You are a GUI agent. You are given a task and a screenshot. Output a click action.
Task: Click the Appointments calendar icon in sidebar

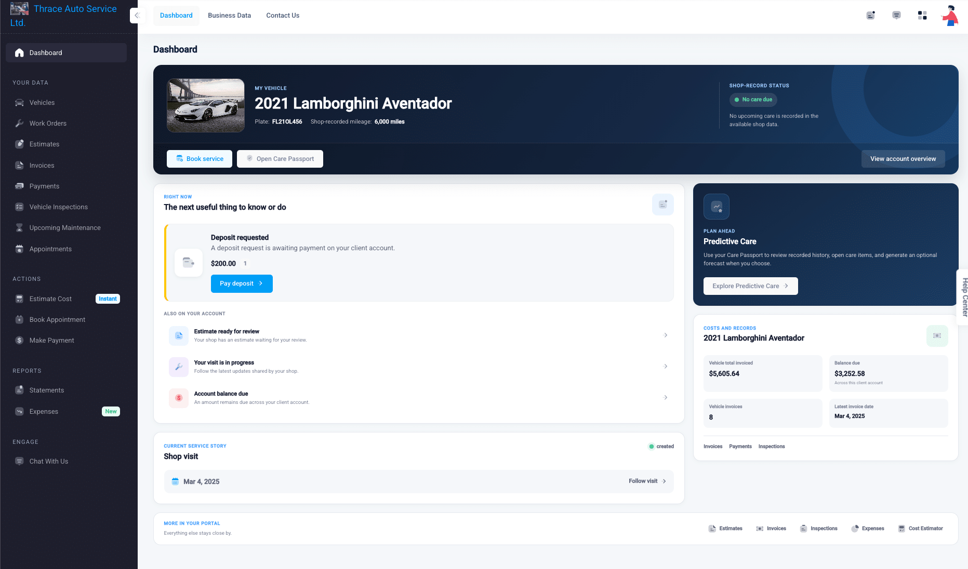(x=19, y=249)
